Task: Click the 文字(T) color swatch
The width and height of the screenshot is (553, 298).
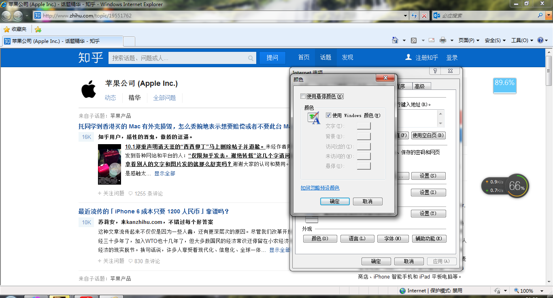Action: tap(364, 126)
